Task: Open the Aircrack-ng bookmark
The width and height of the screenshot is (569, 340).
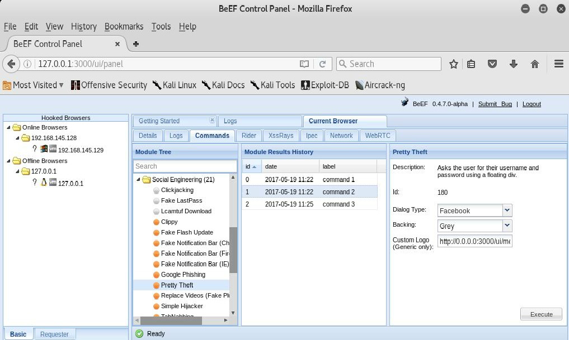Action: pos(380,85)
